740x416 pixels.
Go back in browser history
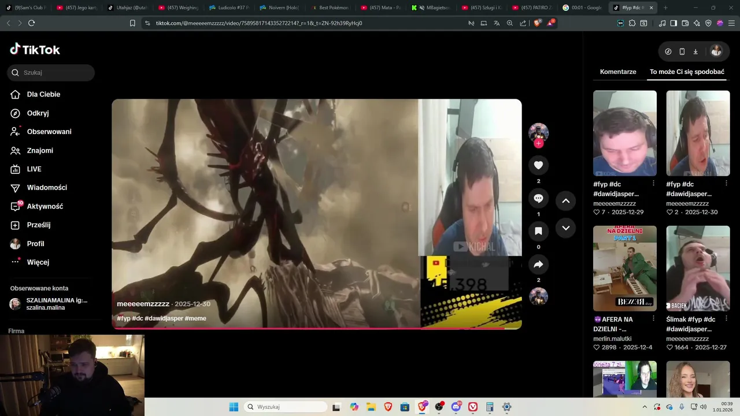click(8, 23)
